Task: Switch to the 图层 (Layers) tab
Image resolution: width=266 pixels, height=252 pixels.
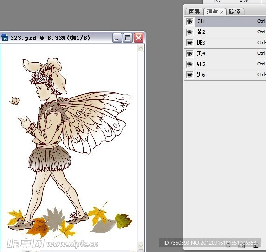Action: 195,12
